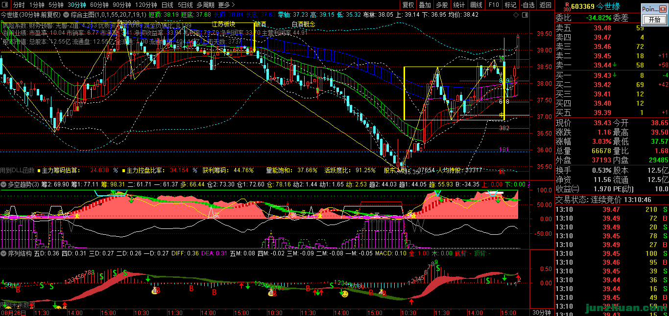This screenshot has height=316, width=669.
Task: Toggle 复权 price adjustment
Action: click(x=408, y=5)
